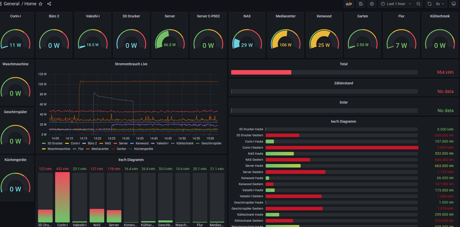The height and width of the screenshot is (227, 460).
Task: Click the Server 46.5 W gauge
Action: click(170, 39)
